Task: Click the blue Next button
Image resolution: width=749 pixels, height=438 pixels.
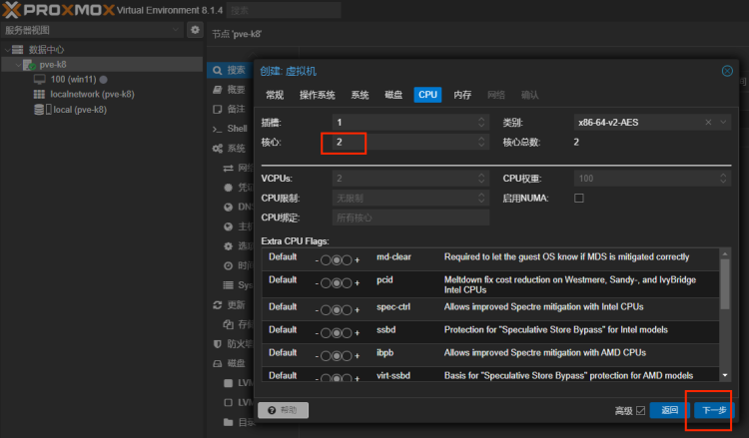Action: point(714,410)
